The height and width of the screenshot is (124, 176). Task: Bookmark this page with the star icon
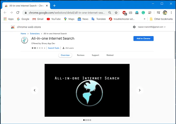[116, 13]
